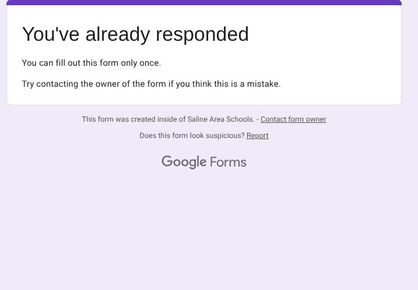
Task: Report this form as suspicious
Action: tap(257, 136)
